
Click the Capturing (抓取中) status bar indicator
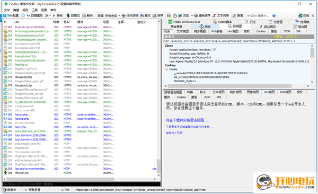click(10, 190)
